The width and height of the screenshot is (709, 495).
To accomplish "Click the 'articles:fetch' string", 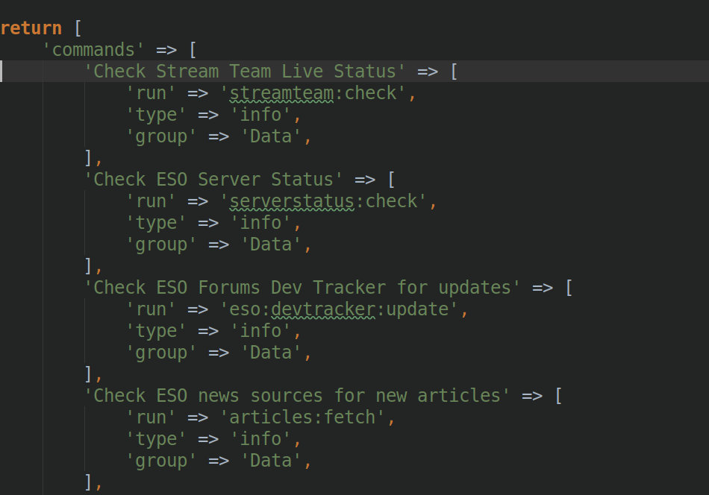I will tap(302, 417).
